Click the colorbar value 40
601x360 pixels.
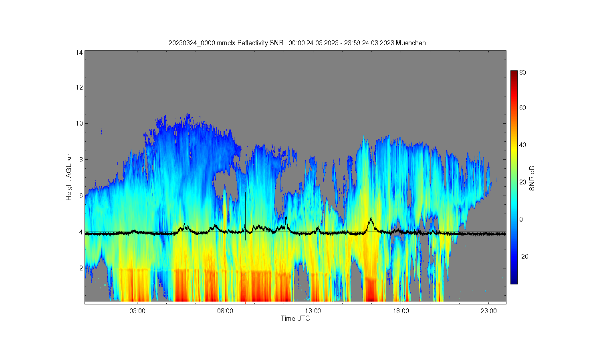[x=523, y=145]
